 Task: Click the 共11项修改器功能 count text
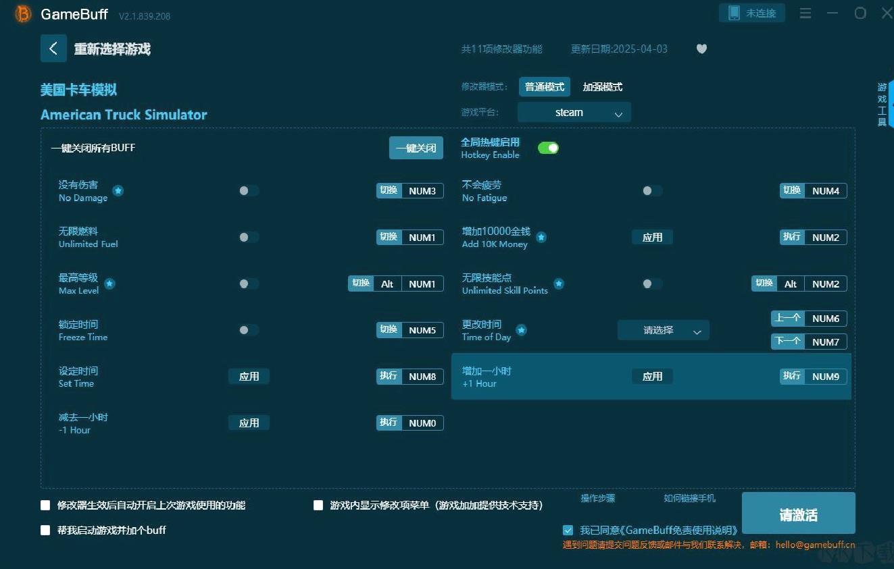coord(501,49)
